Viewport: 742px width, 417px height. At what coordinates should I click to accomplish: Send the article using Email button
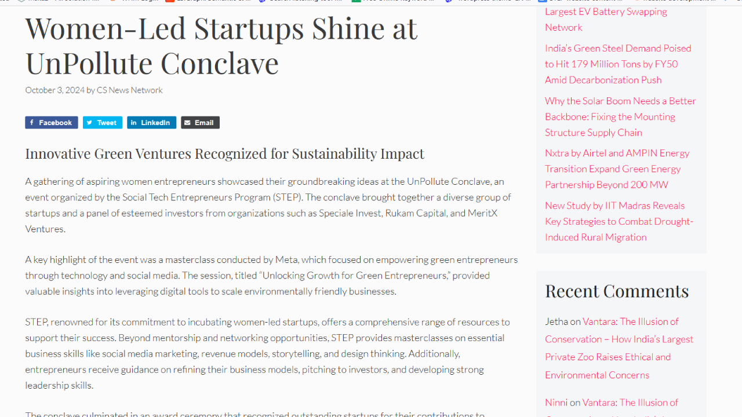point(200,123)
